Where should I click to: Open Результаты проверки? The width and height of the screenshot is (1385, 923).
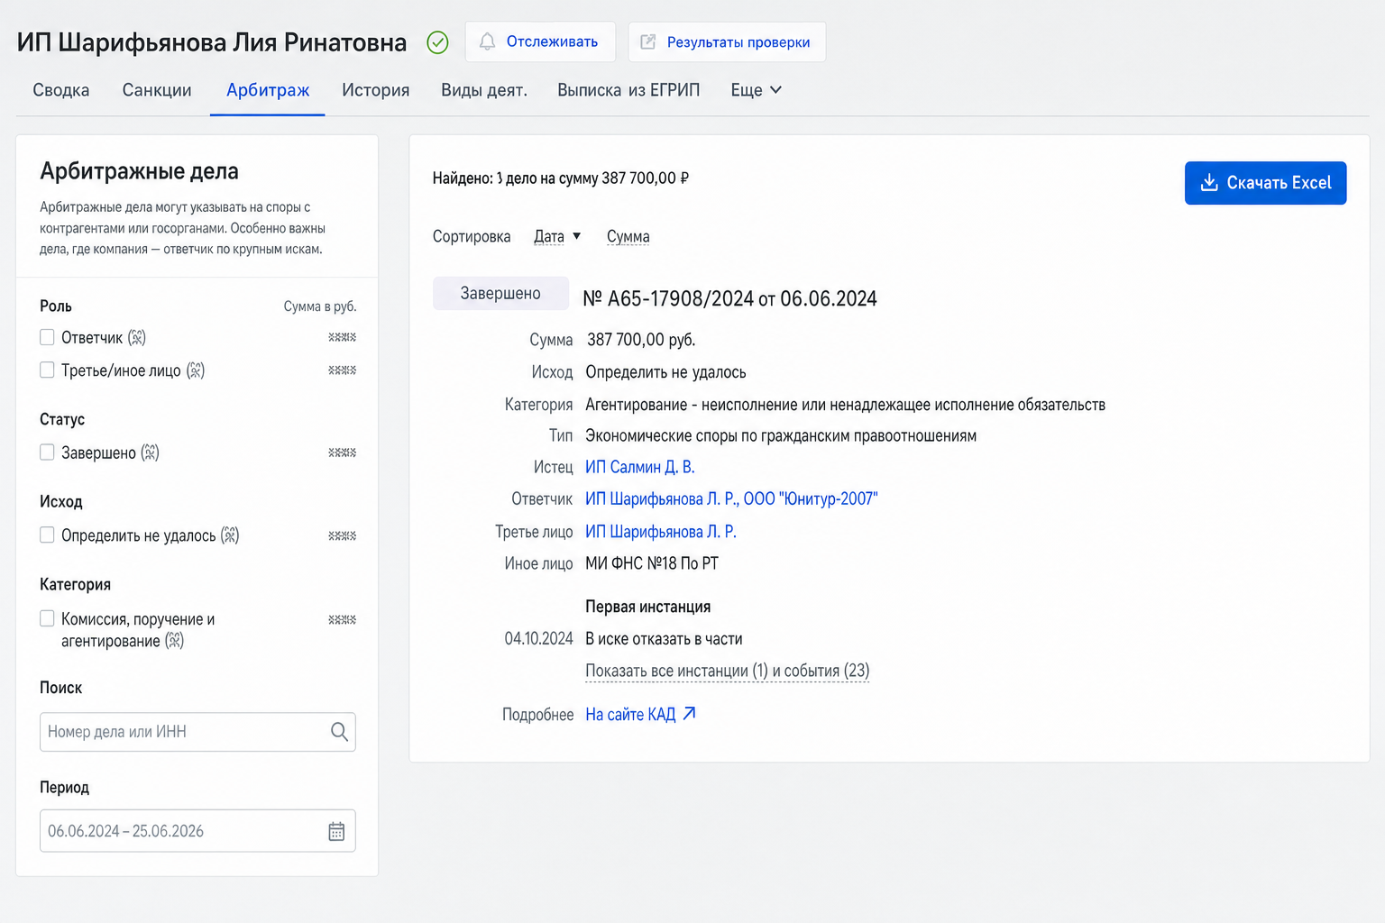point(727,41)
